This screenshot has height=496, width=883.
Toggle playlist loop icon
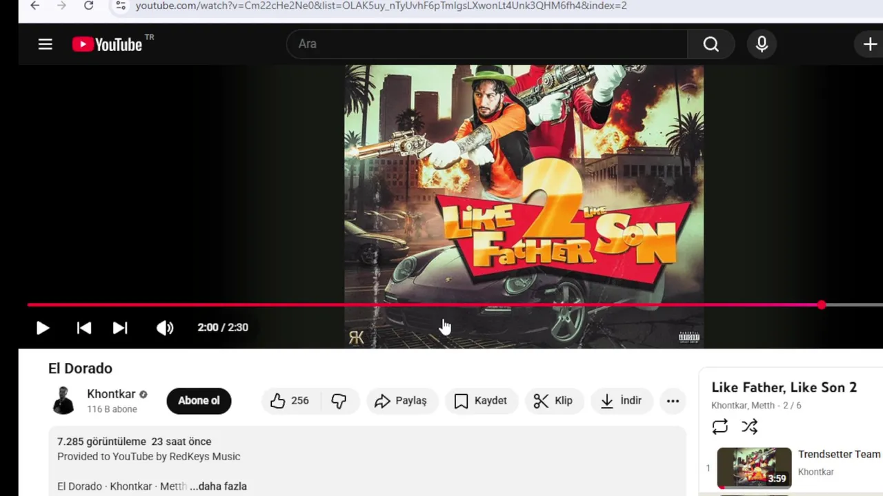(720, 427)
